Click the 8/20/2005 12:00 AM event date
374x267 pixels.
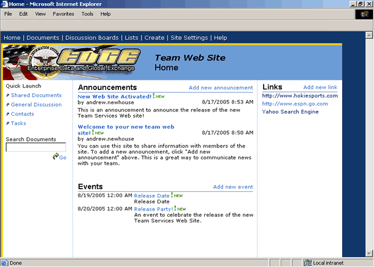tap(105, 209)
